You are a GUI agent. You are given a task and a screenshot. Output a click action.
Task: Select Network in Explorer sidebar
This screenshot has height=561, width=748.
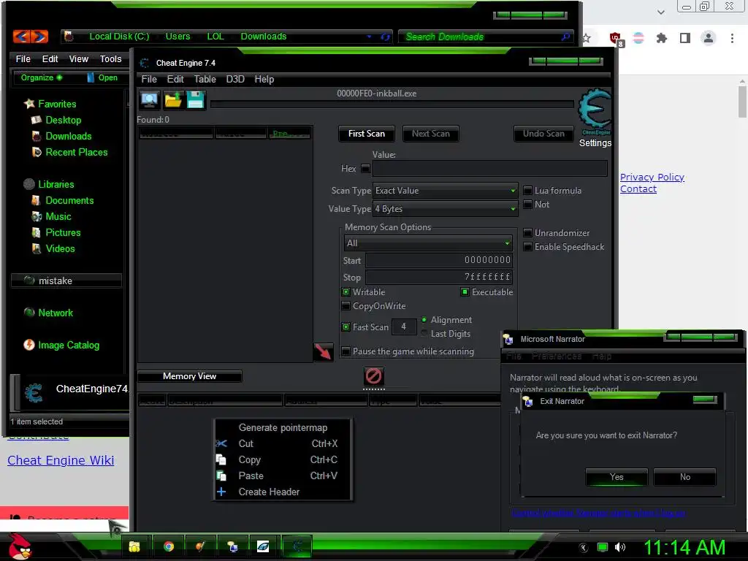(56, 313)
